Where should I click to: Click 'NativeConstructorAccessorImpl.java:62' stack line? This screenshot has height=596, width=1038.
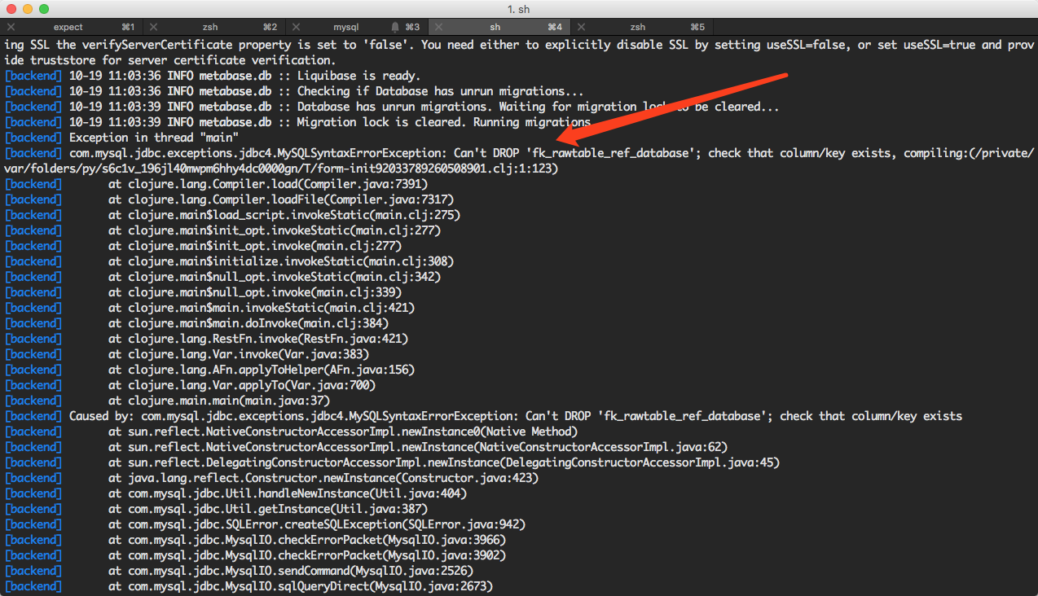click(x=366, y=447)
